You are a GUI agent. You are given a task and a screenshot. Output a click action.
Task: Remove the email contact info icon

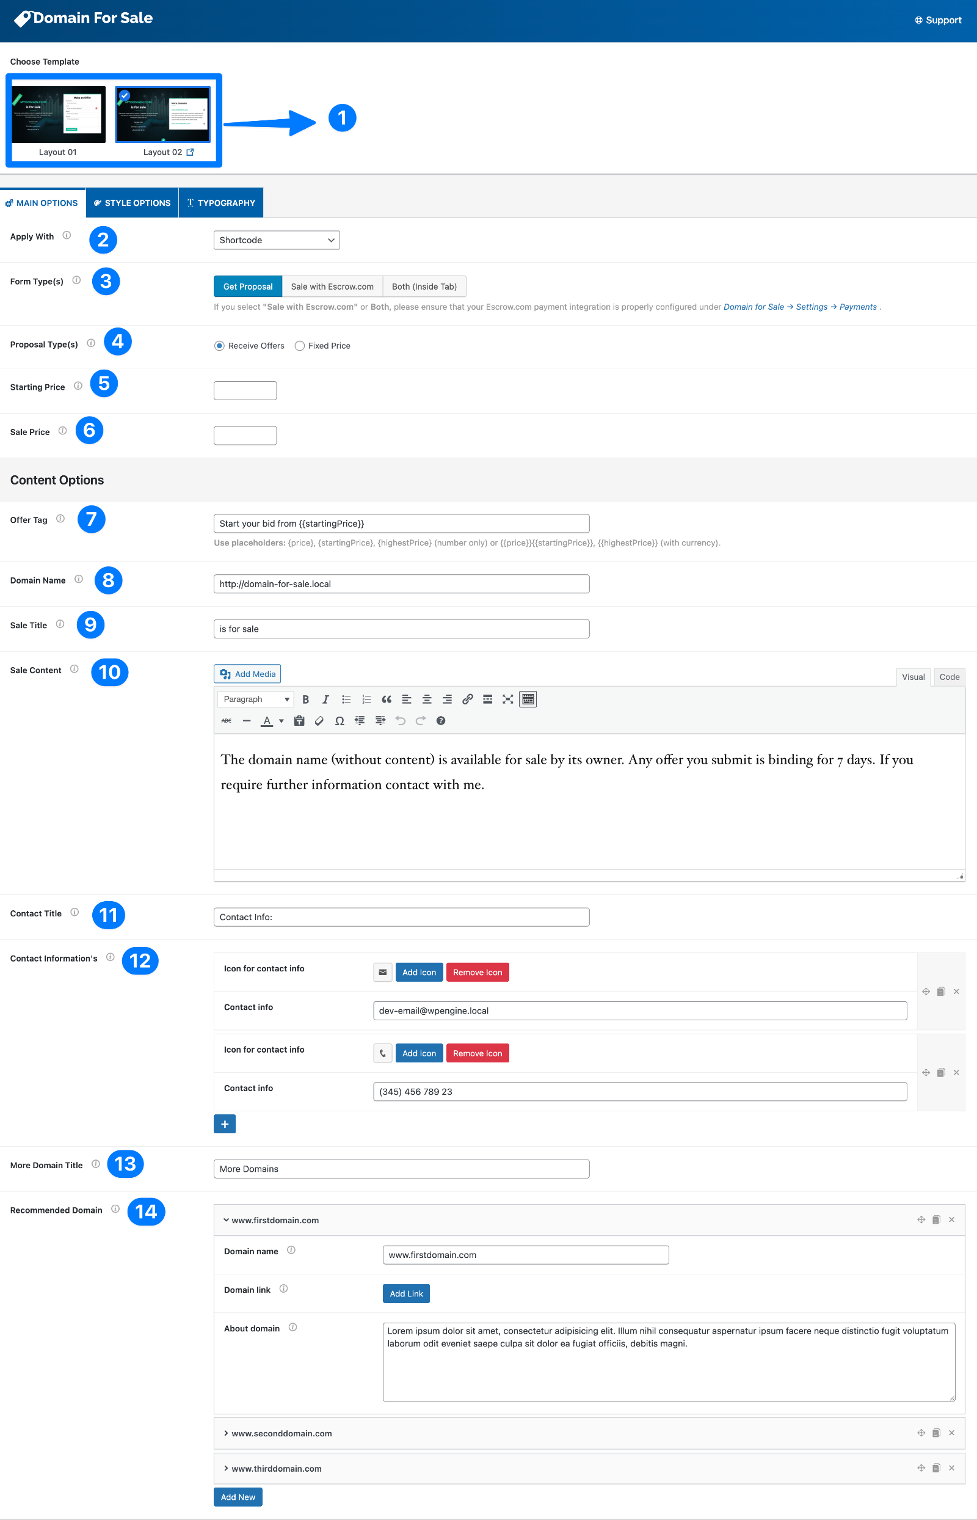[x=477, y=971]
